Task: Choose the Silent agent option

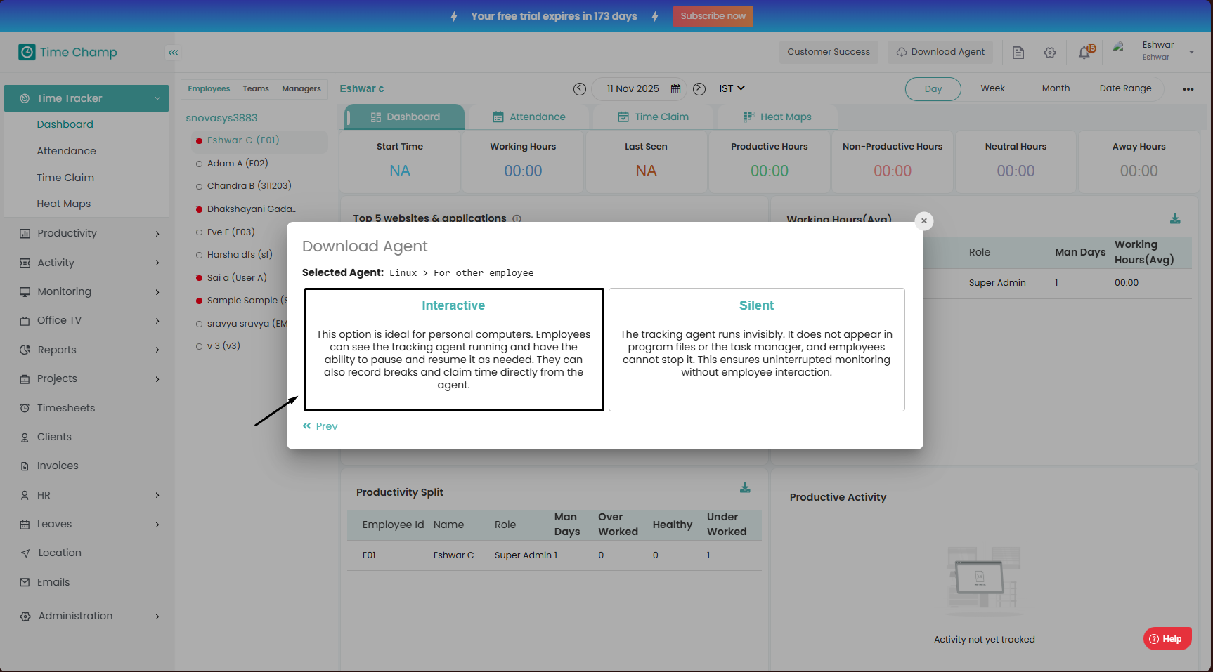Action: click(x=756, y=349)
